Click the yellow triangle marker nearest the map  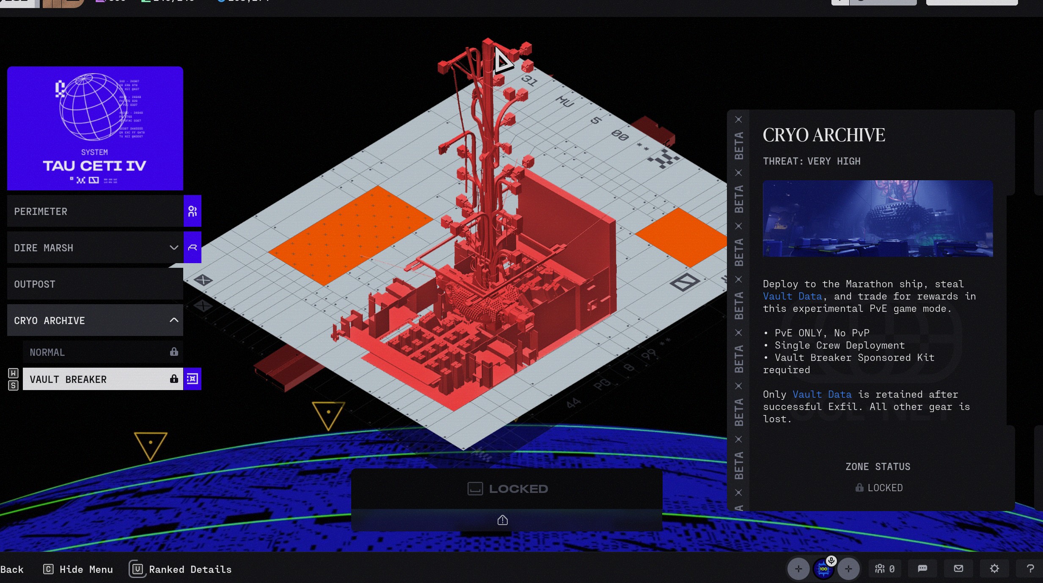click(x=328, y=416)
